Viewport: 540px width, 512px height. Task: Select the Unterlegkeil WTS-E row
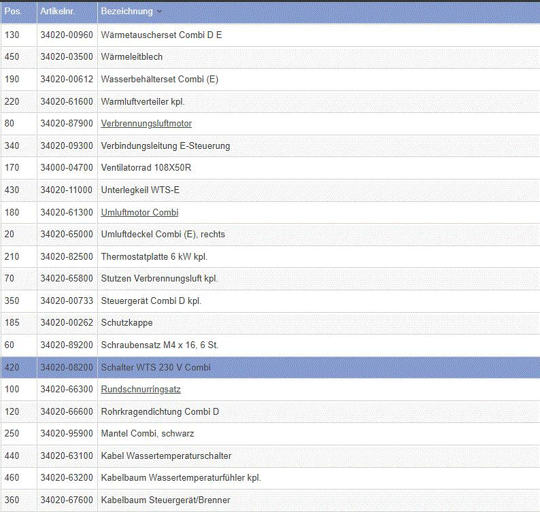(x=140, y=190)
